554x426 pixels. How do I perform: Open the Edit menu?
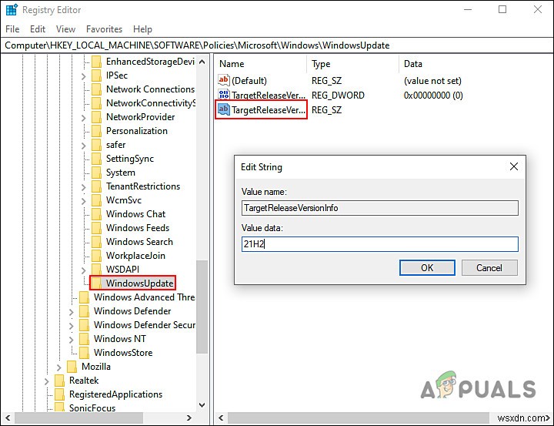click(38, 29)
